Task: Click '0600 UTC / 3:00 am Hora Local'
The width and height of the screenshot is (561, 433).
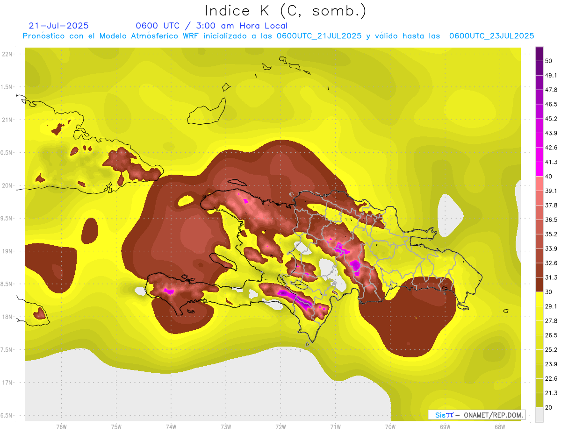Action: click(211, 26)
